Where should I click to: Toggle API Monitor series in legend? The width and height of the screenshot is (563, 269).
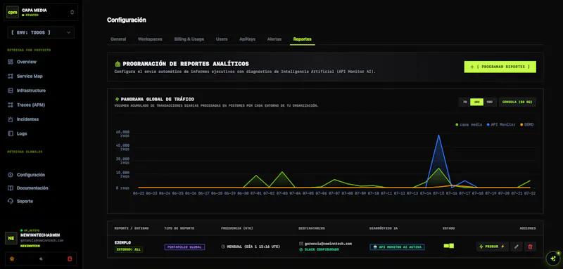(501, 124)
